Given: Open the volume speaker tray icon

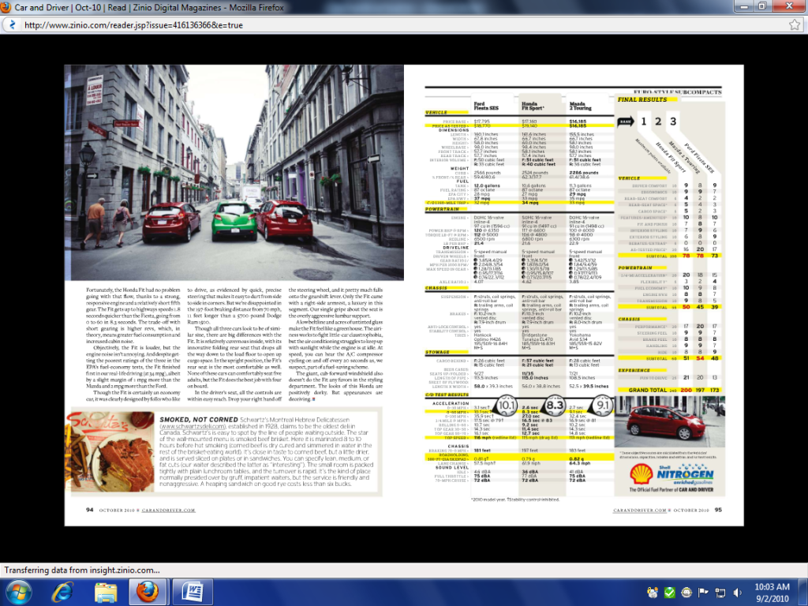Looking at the screenshot, I should [738, 593].
